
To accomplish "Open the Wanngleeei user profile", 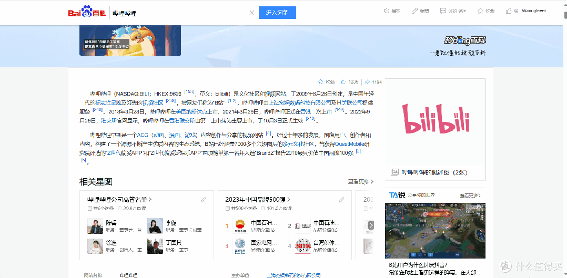I will coord(534,11).
